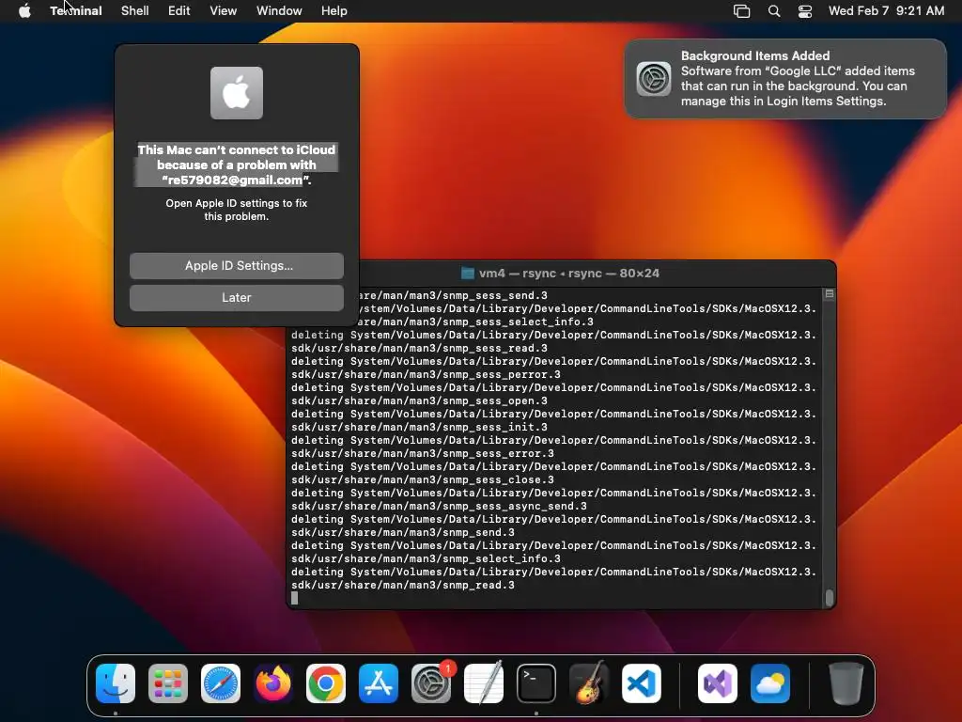Screen dimensions: 962x722
Task: Click the System Settings icon in notification
Action: click(x=654, y=79)
